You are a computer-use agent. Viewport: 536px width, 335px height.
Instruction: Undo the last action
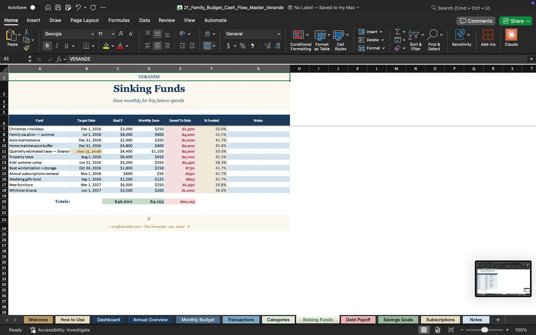(78, 7)
